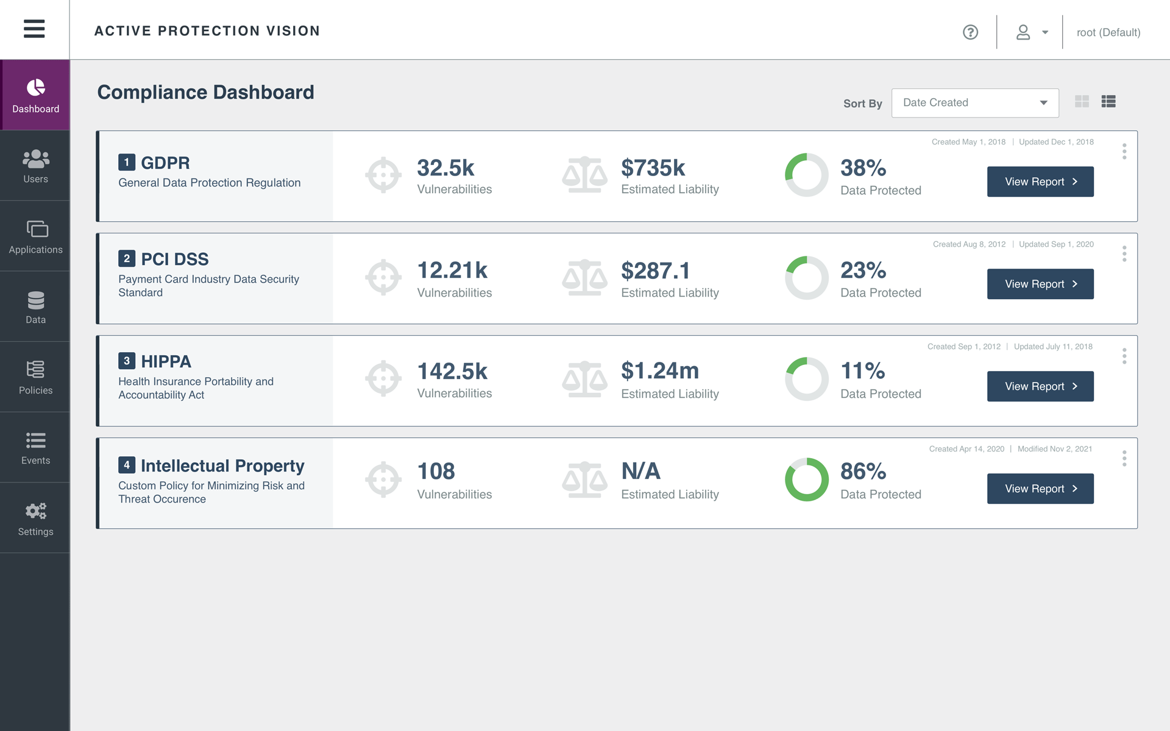The width and height of the screenshot is (1170, 731).
Task: Open the GDPR card more options menu
Action: tap(1124, 151)
